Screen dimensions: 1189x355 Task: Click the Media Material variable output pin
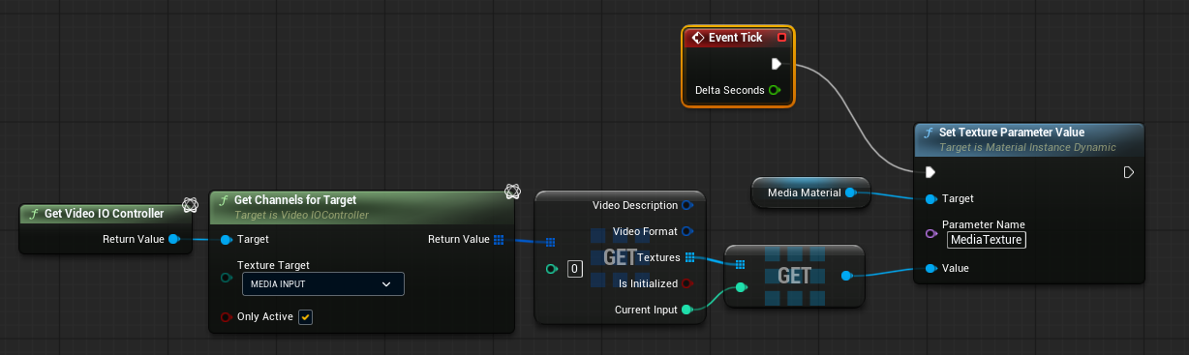(x=850, y=192)
